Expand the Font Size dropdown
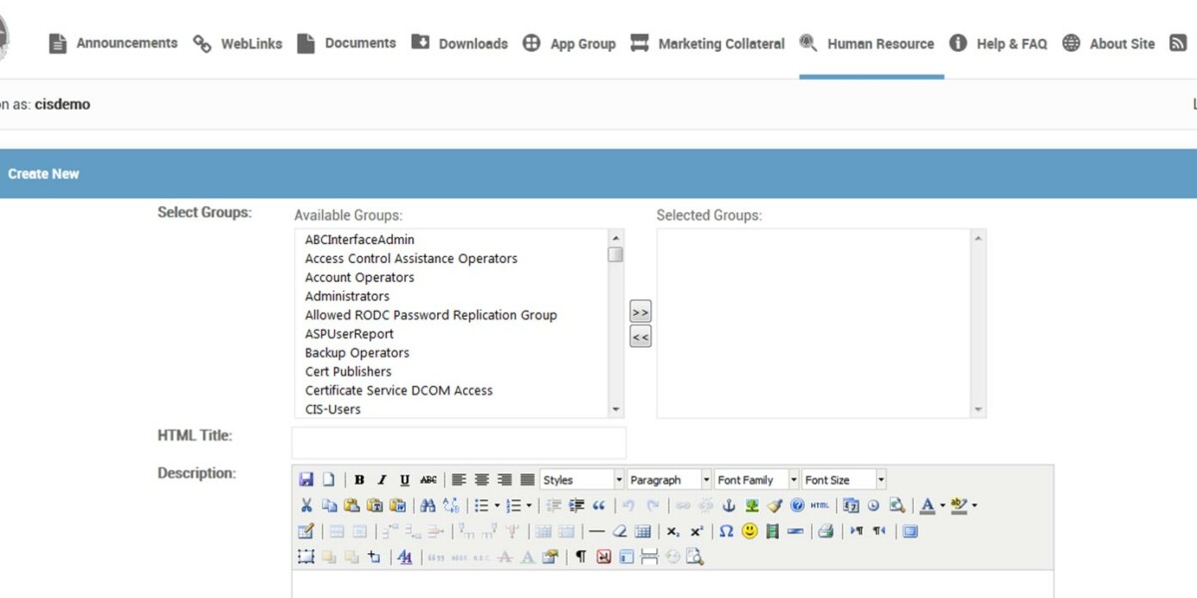Viewport: 1197px width, 598px height. click(x=843, y=478)
